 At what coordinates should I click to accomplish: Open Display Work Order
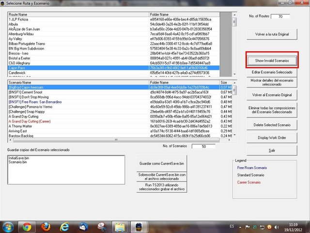272,138
